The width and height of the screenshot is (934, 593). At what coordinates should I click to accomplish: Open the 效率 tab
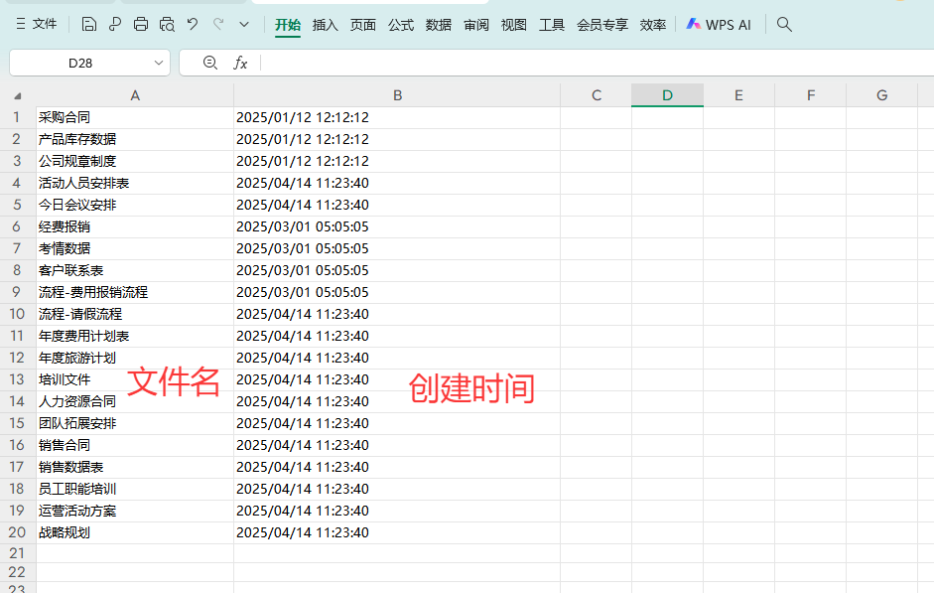pos(653,25)
